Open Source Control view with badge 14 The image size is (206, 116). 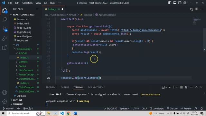(x=5, y=29)
